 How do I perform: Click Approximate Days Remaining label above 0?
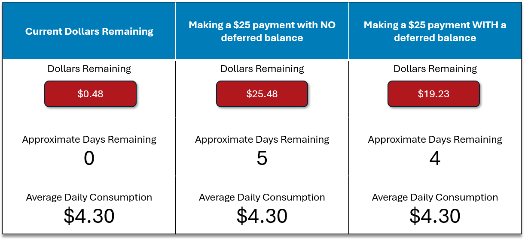point(89,140)
